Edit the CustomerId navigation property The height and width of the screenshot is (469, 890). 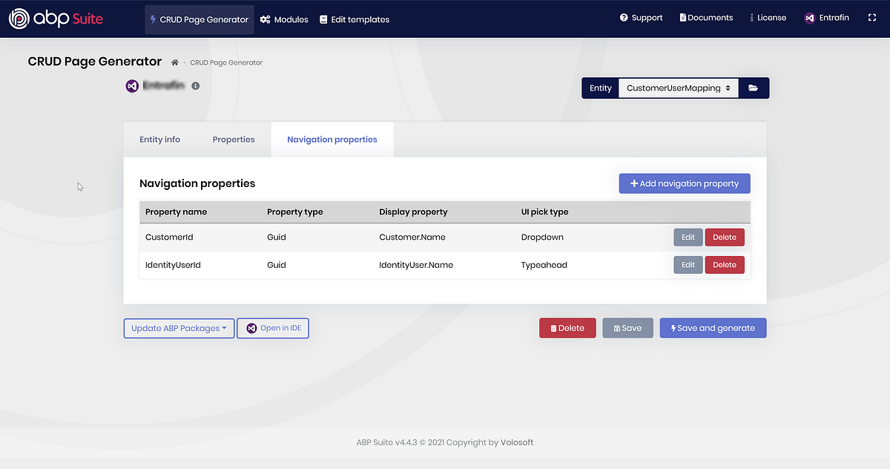pyautogui.click(x=688, y=237)
